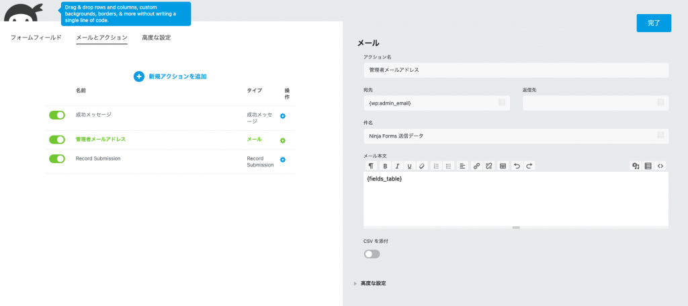688x306 pixels.
Task: Apply italic formatting in the editor
Action: click(397, 166)
